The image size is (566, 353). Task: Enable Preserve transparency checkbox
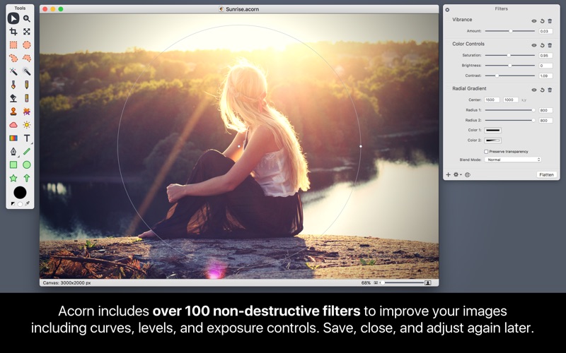click(x=486, y=151)
